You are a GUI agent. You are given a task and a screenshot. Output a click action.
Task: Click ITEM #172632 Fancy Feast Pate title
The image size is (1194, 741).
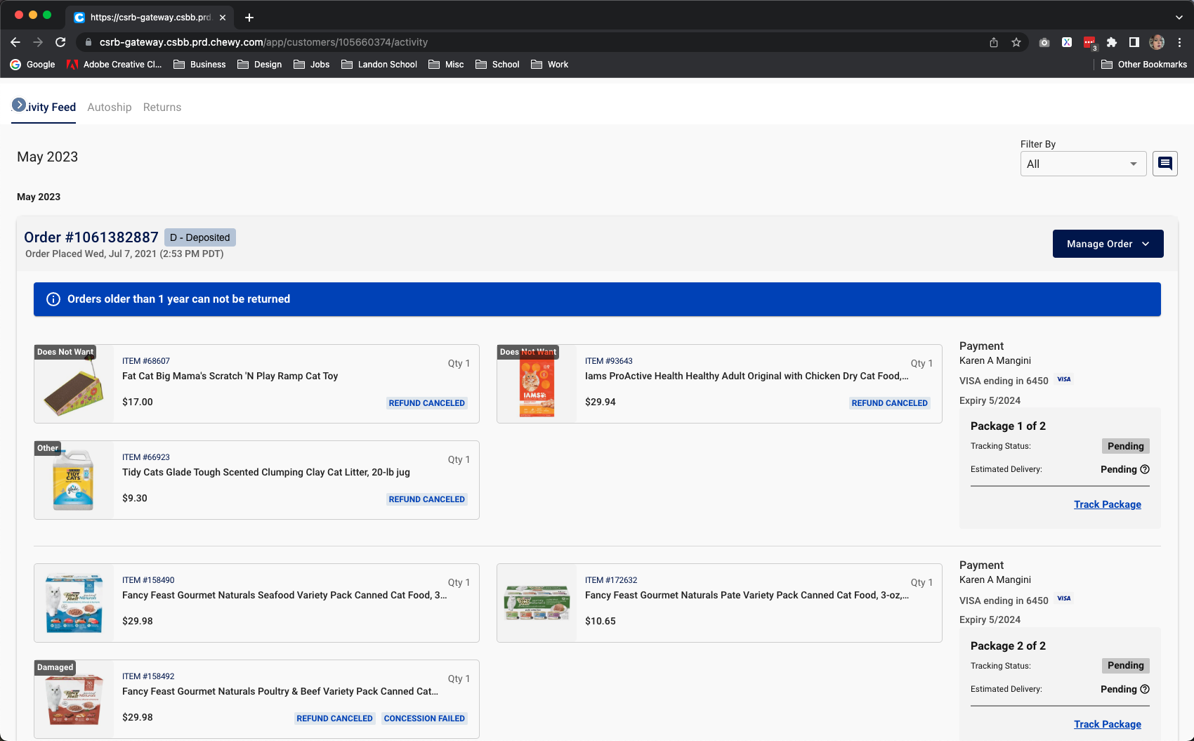coord(747,595)
